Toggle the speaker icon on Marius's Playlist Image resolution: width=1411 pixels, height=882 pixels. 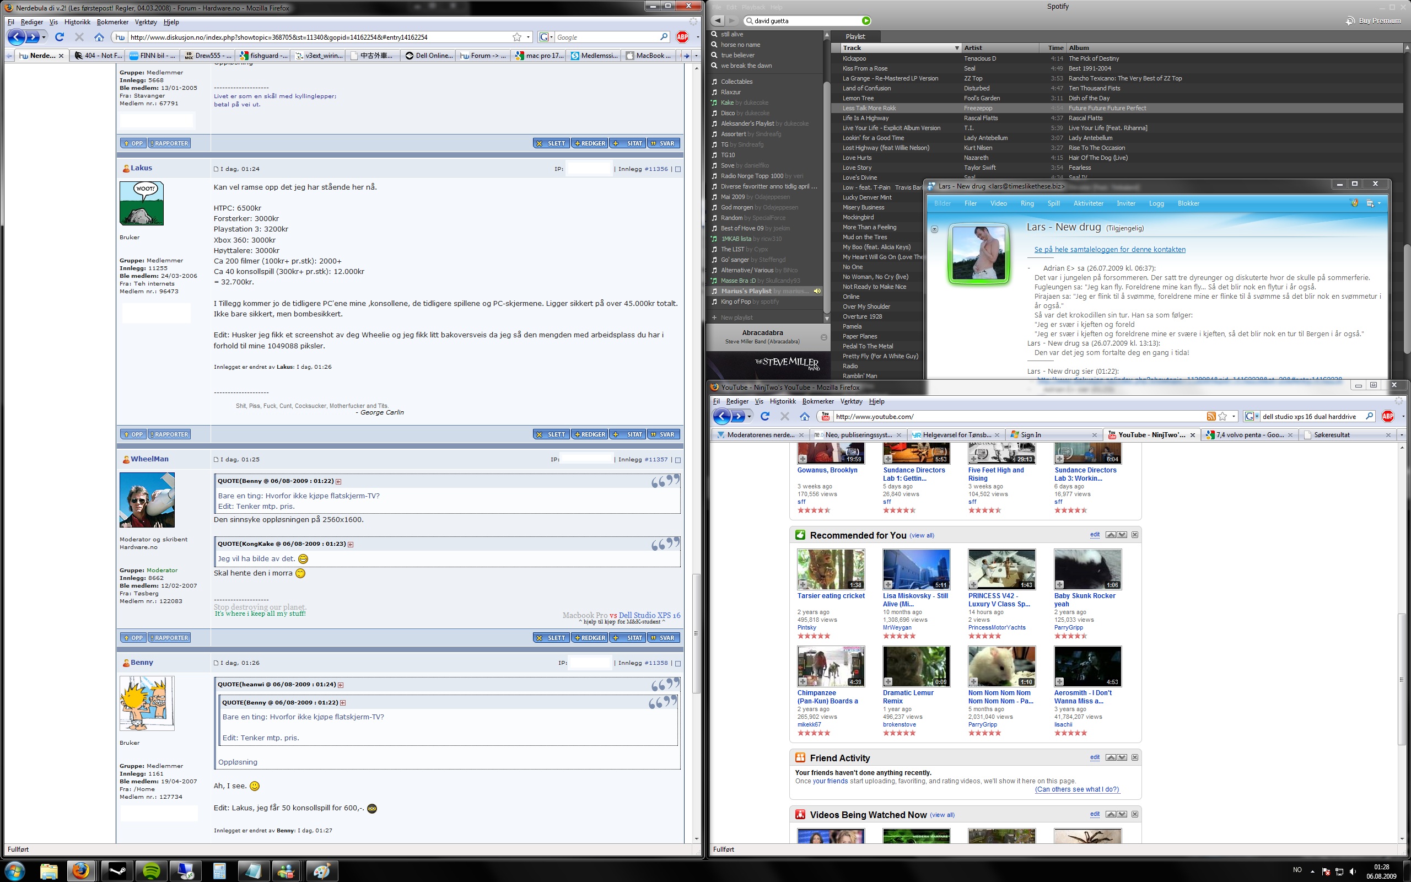point(817,291)
